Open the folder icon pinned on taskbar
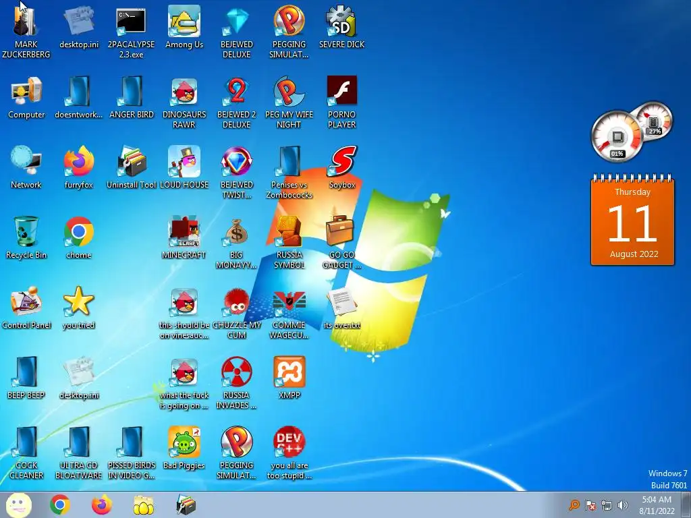691x518 pixels. [144, 505]
